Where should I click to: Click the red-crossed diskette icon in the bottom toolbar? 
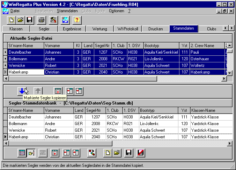[141, 152]
